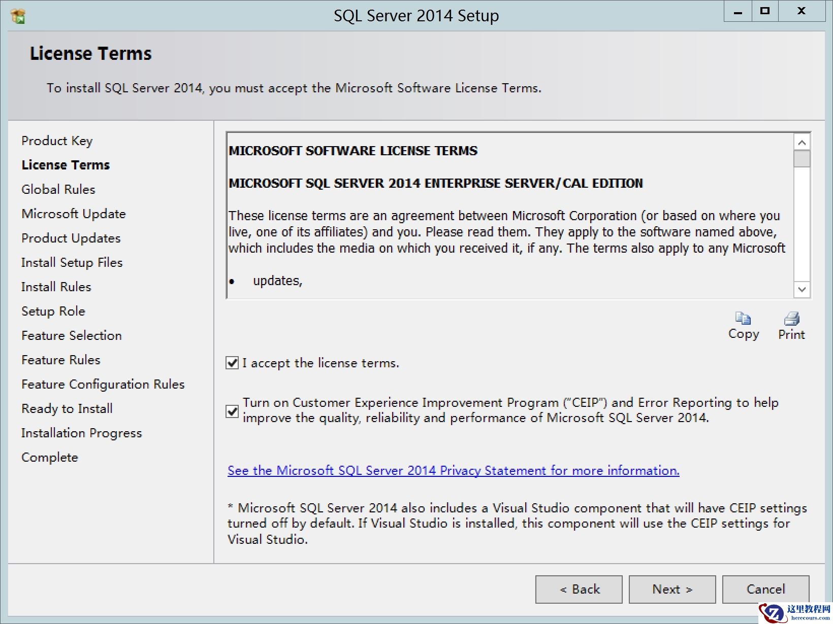The height and width of the screenshot is (624, 833).
Task: Cancel the SQL Server setup
Action: pos(765,589)
